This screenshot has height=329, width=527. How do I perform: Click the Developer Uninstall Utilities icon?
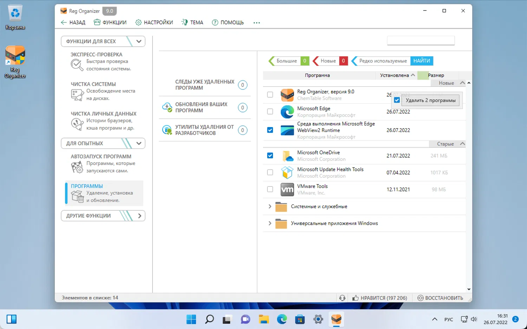[167, 130]
